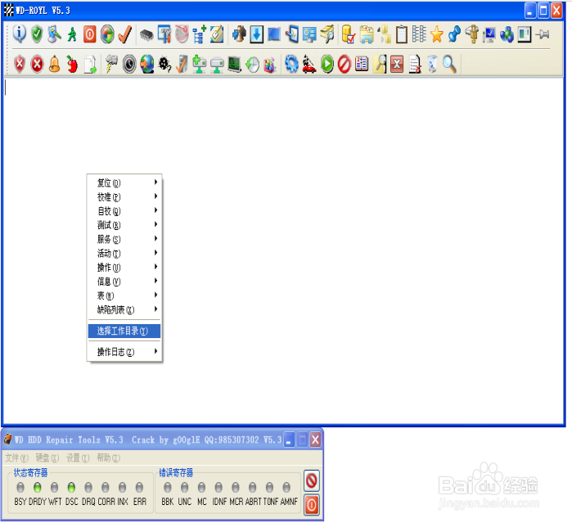This screenshot has height=523, width=572.
Task: Click the blue info bubble toolbar icon
Action: [x=20, y=34]
